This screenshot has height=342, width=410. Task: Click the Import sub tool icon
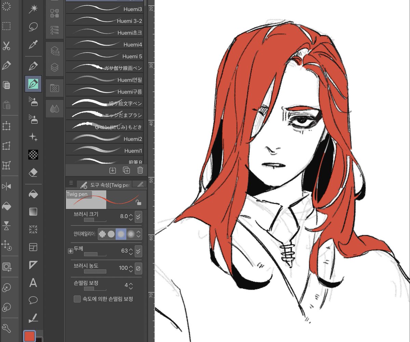click(113, 170)
